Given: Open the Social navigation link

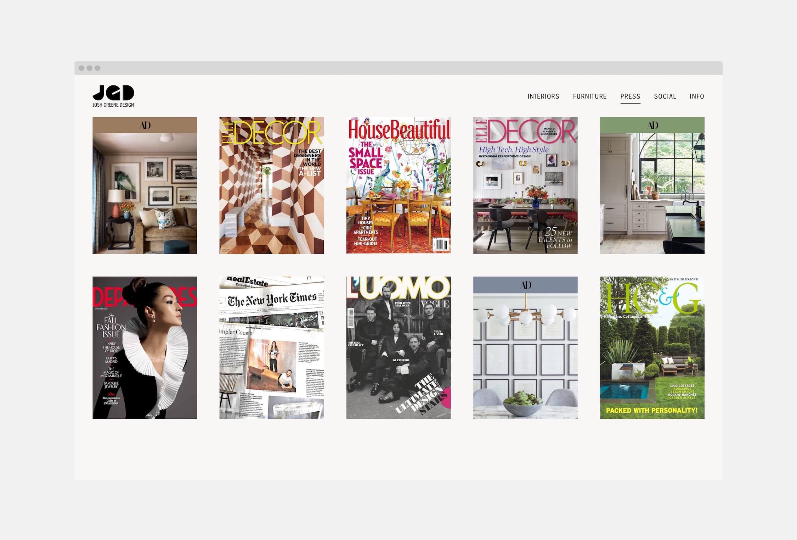Looking at the screenshot, I should (665, 96).
